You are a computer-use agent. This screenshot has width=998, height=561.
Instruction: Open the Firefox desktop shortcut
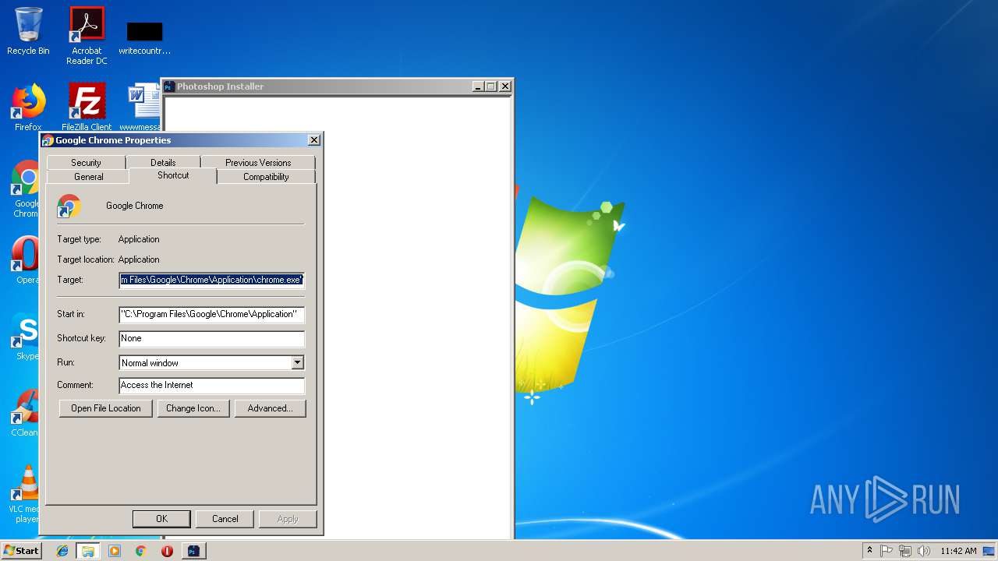click(28, 107)
